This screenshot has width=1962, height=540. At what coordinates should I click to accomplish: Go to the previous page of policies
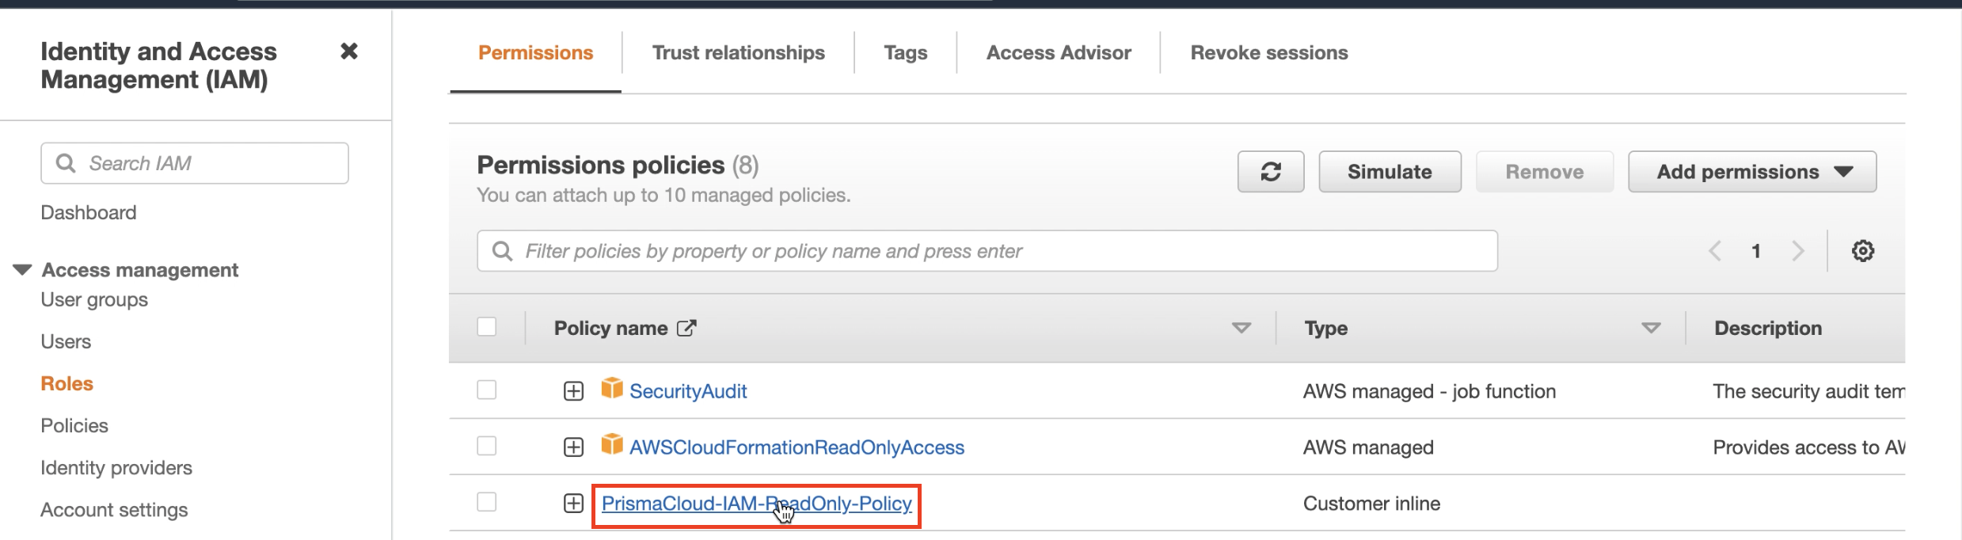click(1715, 251)
